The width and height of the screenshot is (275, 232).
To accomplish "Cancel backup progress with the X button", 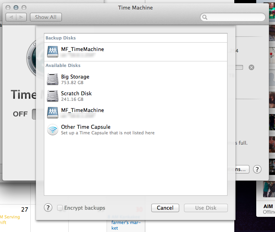I will pyautogui.click(x=251, y=67).
